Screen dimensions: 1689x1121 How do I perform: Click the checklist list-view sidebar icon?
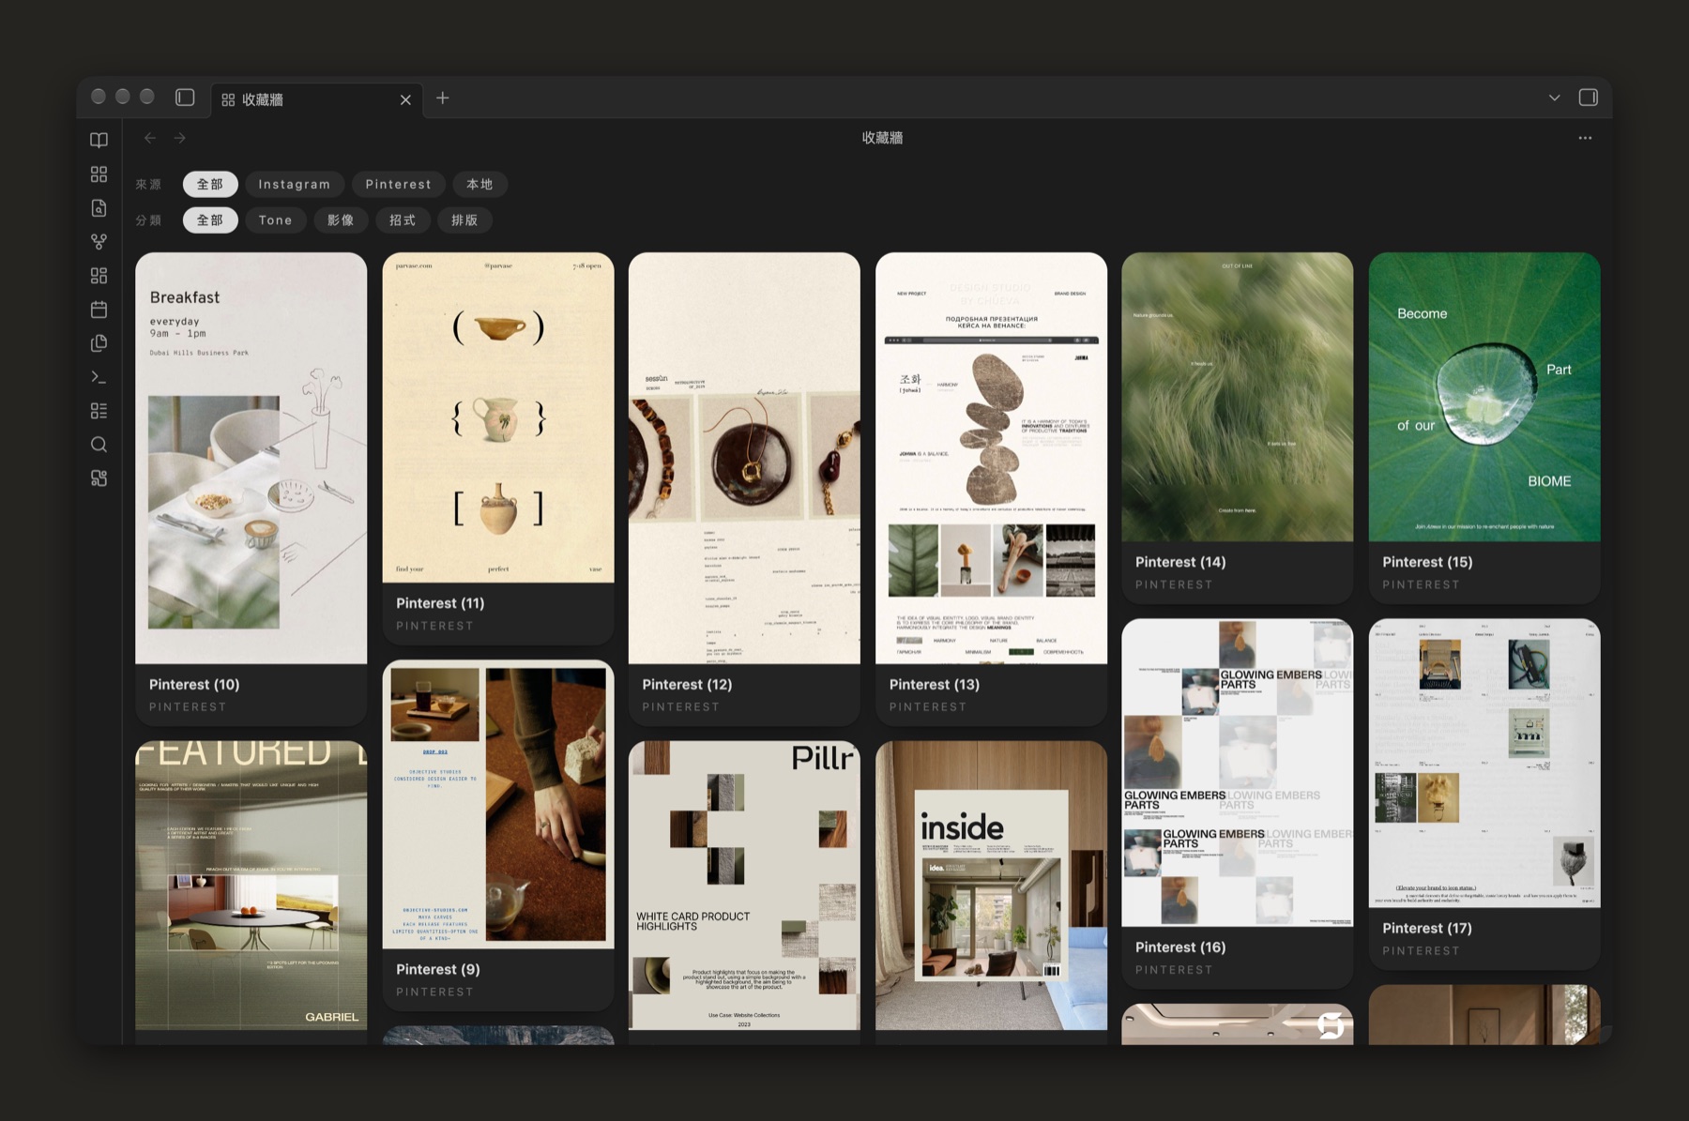tap(99, 411)
